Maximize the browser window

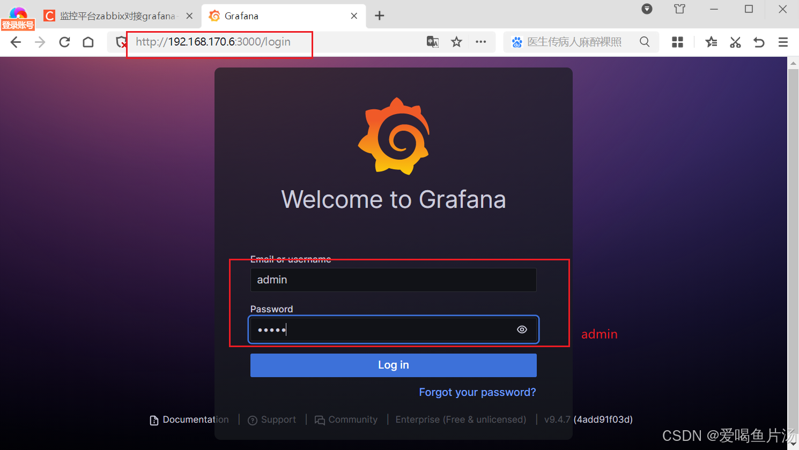(x=749, y=9)
